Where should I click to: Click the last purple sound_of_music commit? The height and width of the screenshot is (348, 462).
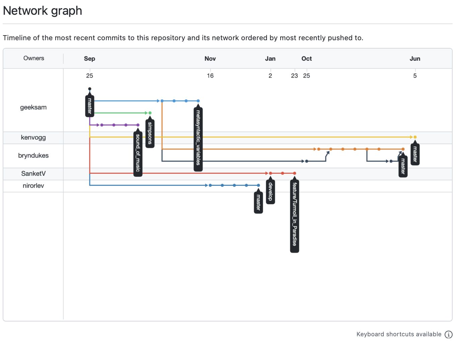(138, 125)
